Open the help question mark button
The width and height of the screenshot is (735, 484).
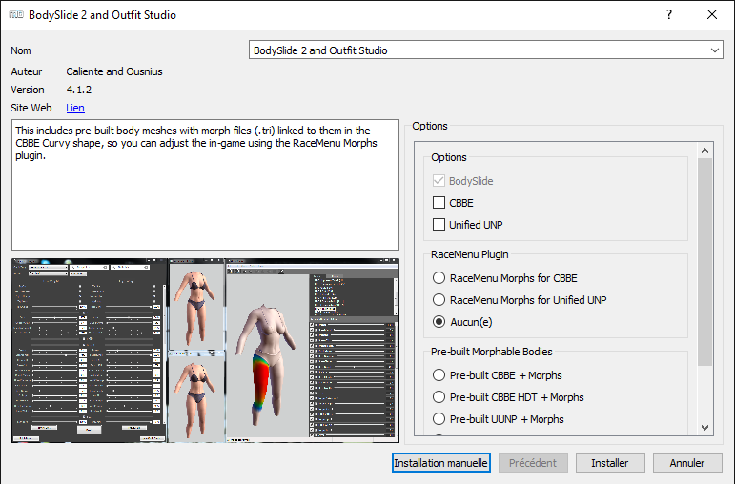669,14
